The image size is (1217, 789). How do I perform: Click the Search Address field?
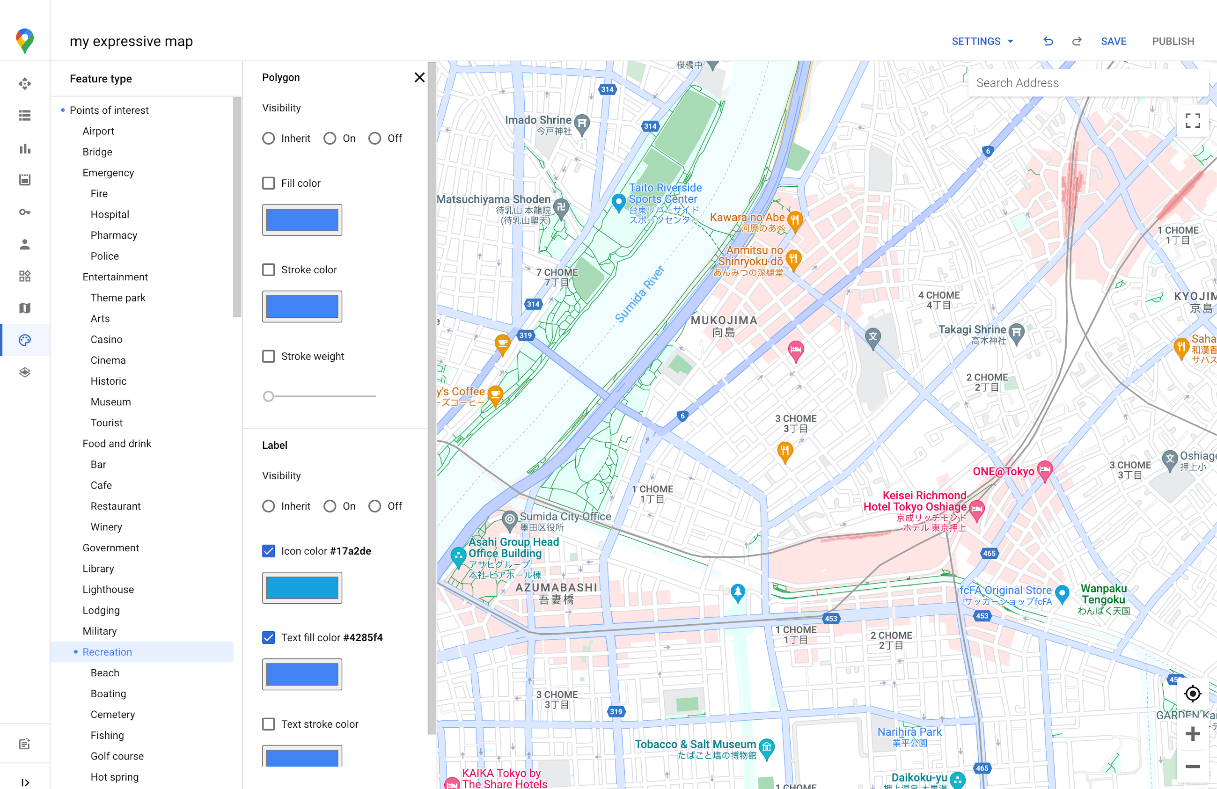[1088, 83]
